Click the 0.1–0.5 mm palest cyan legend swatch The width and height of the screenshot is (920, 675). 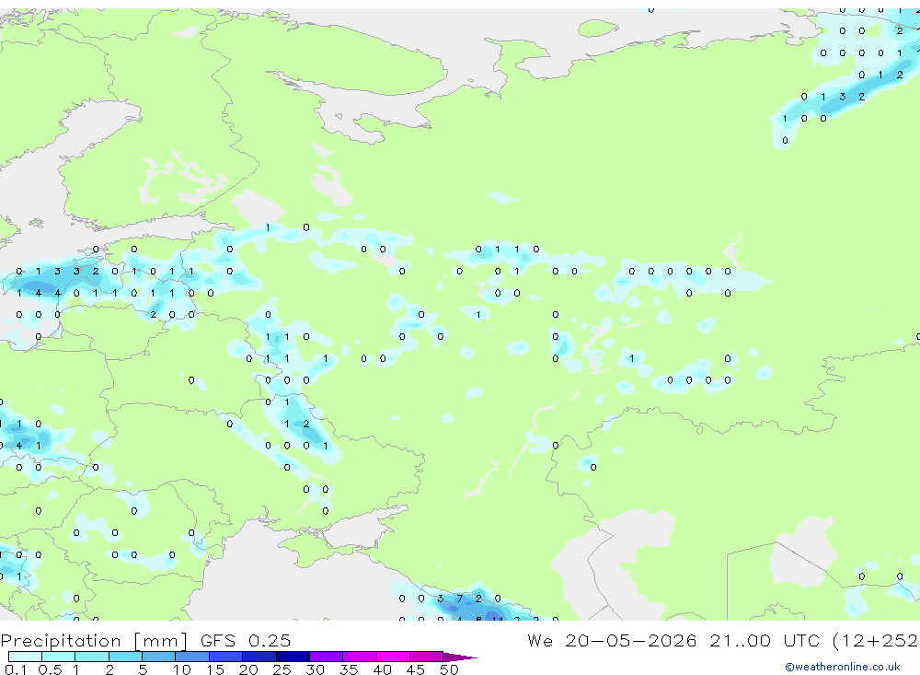[25, 657]
